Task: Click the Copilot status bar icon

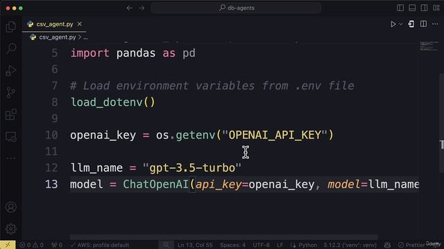Action: (387, 245)
